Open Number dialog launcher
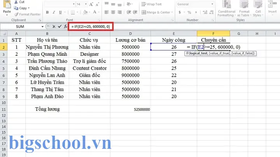 pos(213,20)
